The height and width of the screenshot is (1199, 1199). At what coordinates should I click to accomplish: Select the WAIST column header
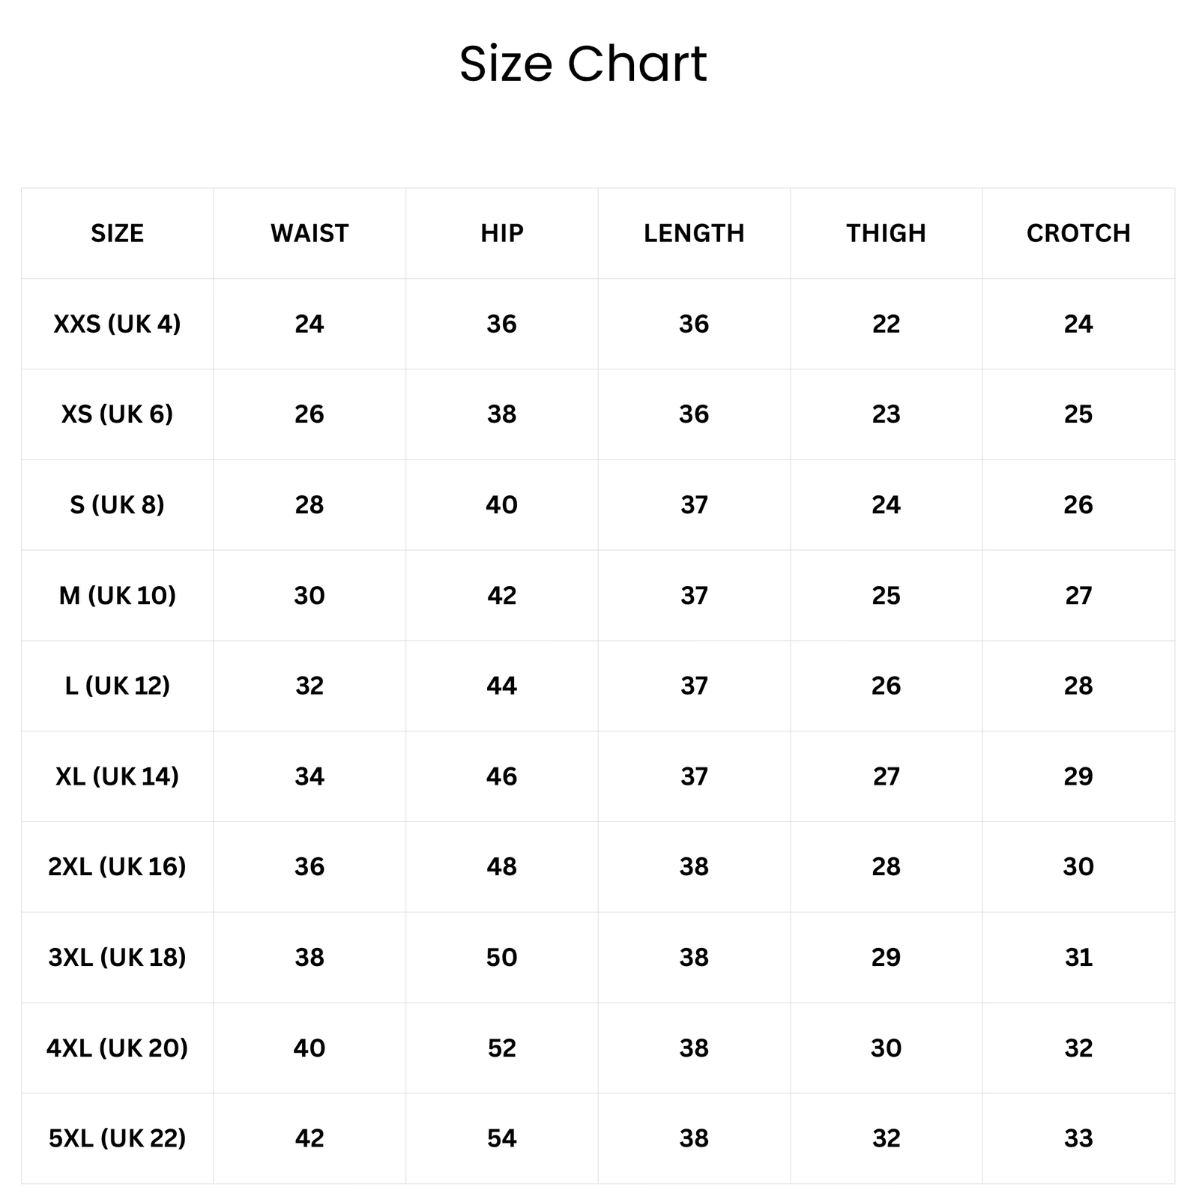tap(309, 233)
